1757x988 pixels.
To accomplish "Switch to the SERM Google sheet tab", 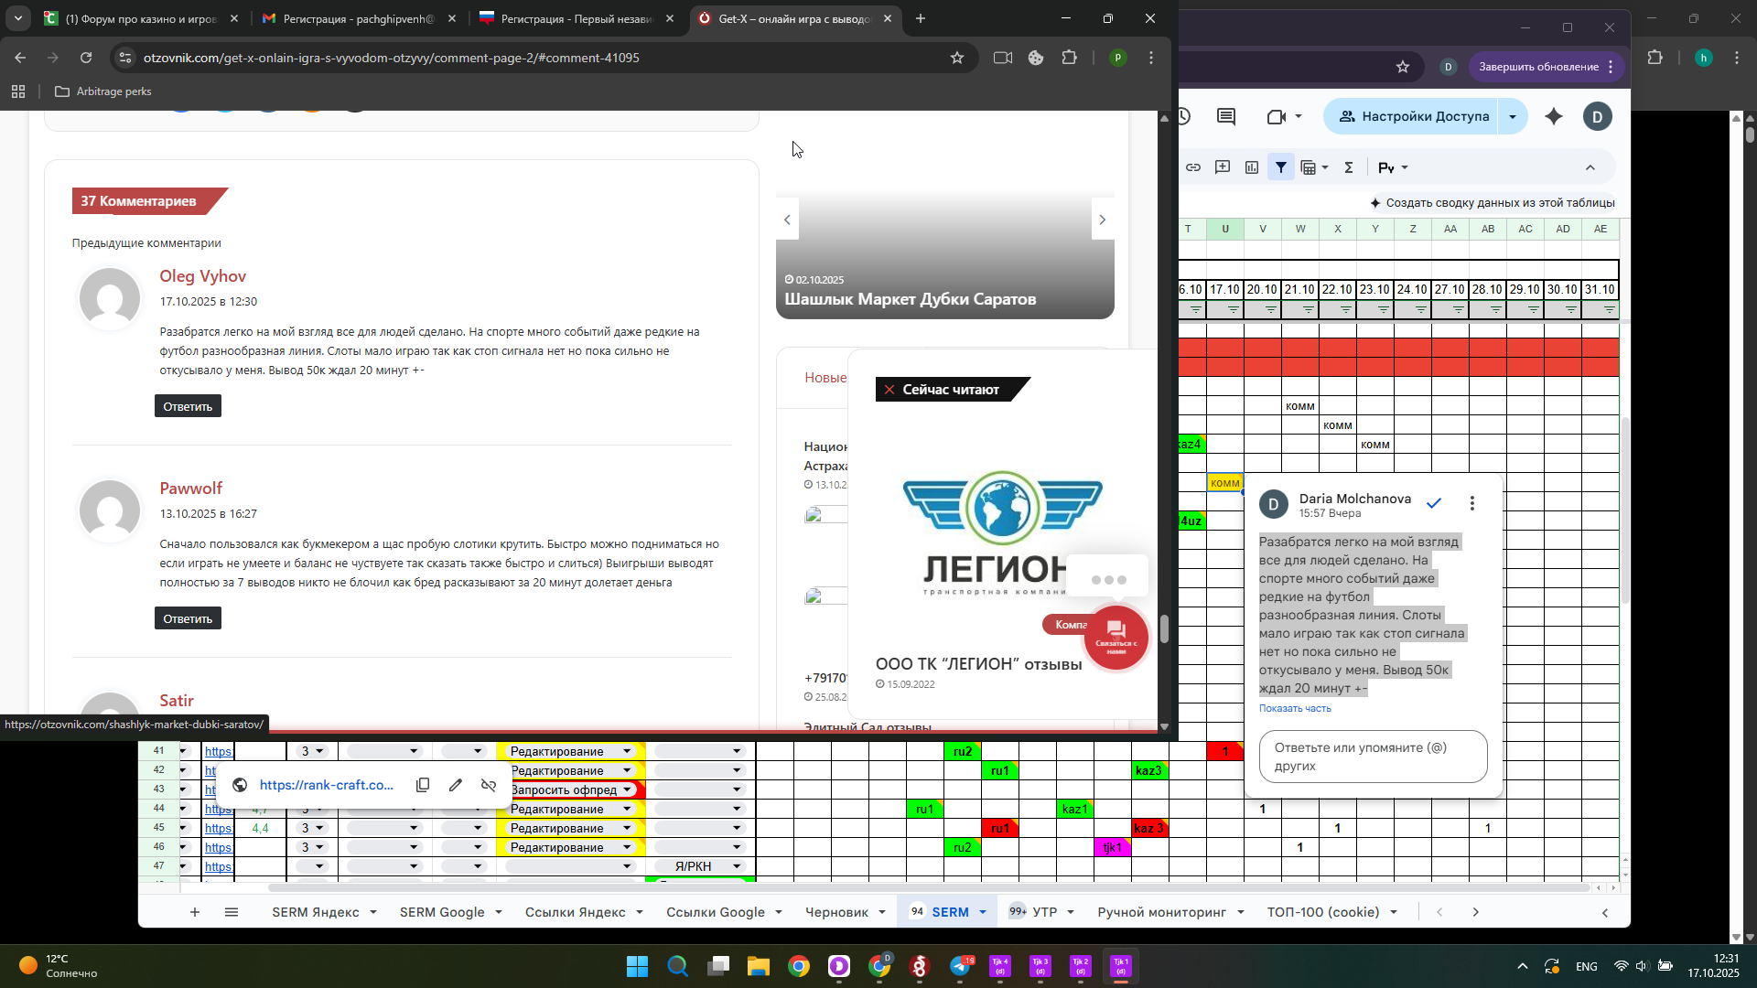I will click(x=442, y=912).
